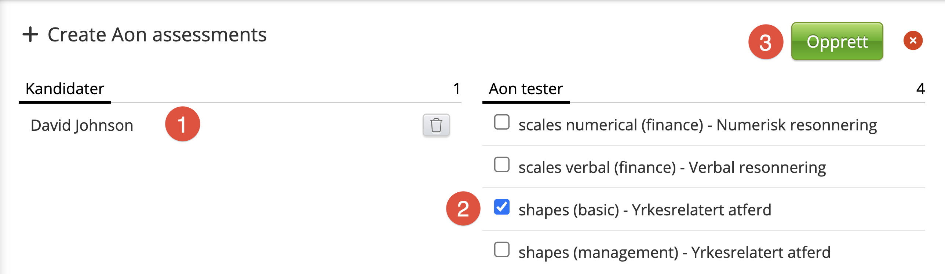Select the Kandidater tab header
Image resolution: width=945 pixels, height=274 pixels.
point(65,89)
